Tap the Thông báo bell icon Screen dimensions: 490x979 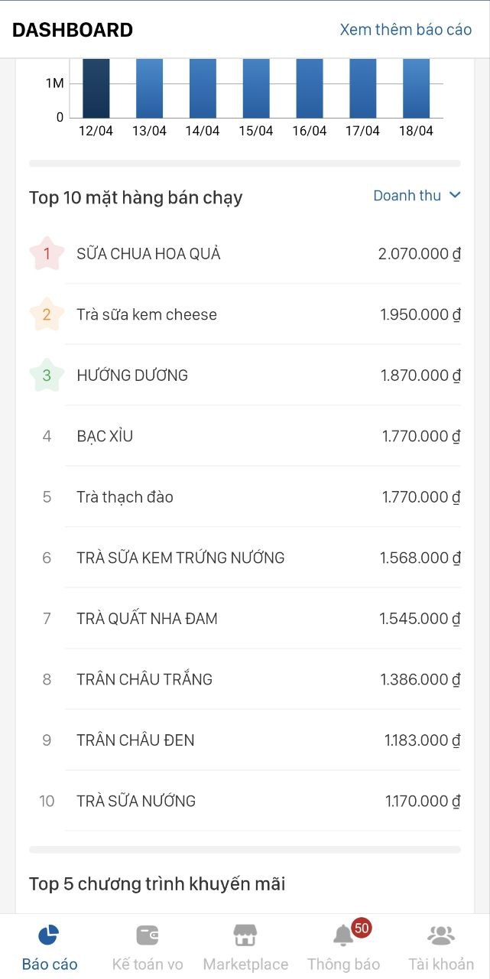point(342,936)
